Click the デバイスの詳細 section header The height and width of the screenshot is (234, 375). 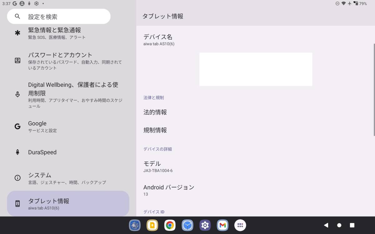click(x=157, y=149)
